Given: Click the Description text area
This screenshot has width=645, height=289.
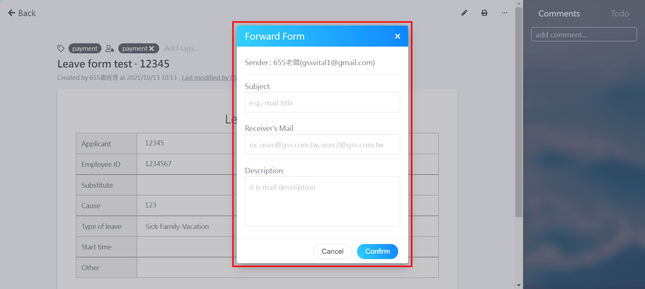Looking at the screenshot, I should (322, 201).
